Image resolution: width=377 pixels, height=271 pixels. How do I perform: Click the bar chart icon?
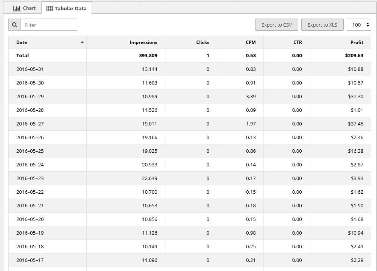point(17,8)
